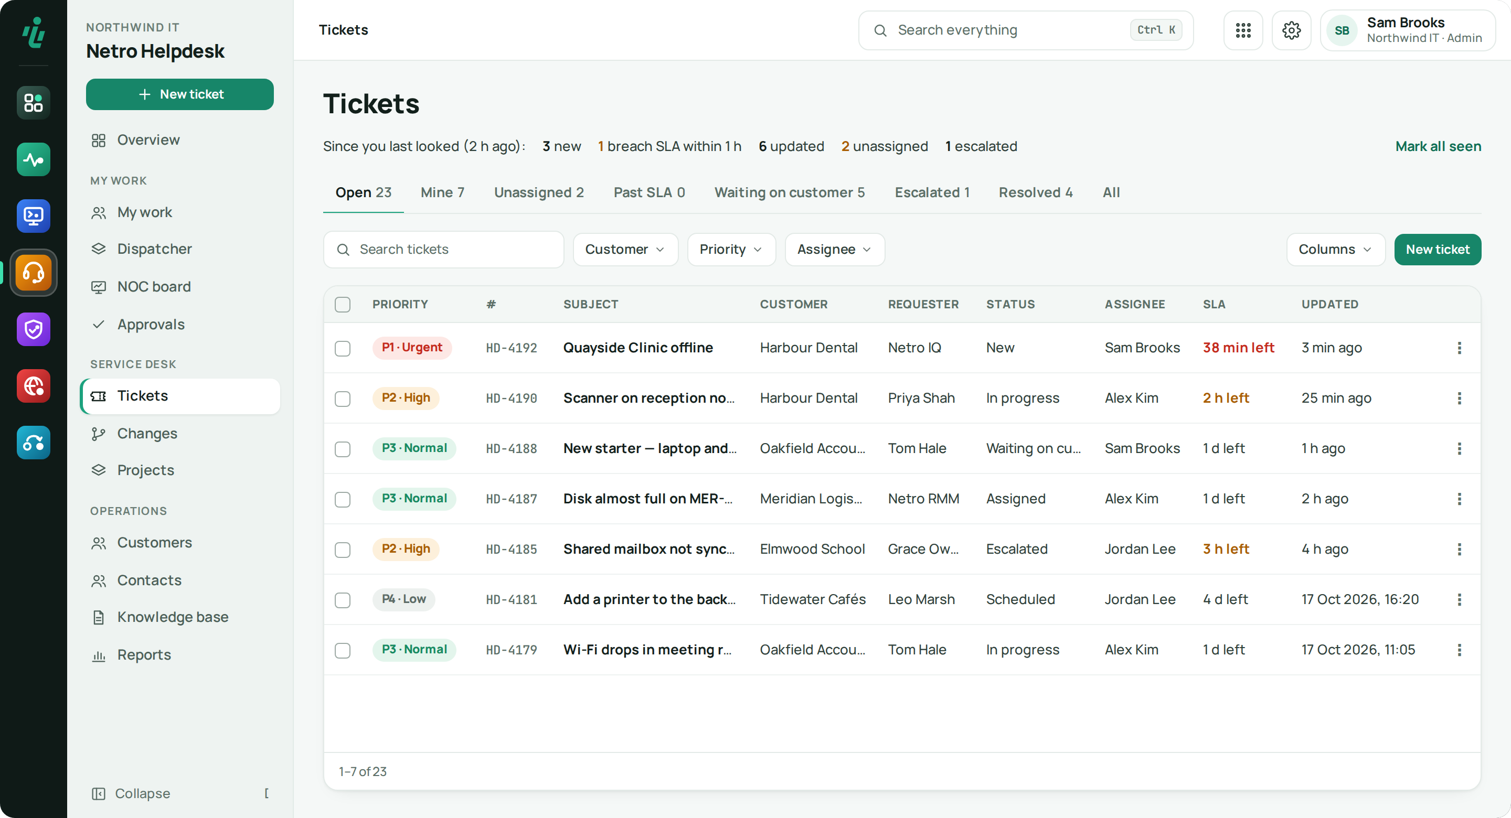Screen dimensions: 1511x818
Task: Open row actions menu for HD-4179
Action: [x=1459, y=650]
